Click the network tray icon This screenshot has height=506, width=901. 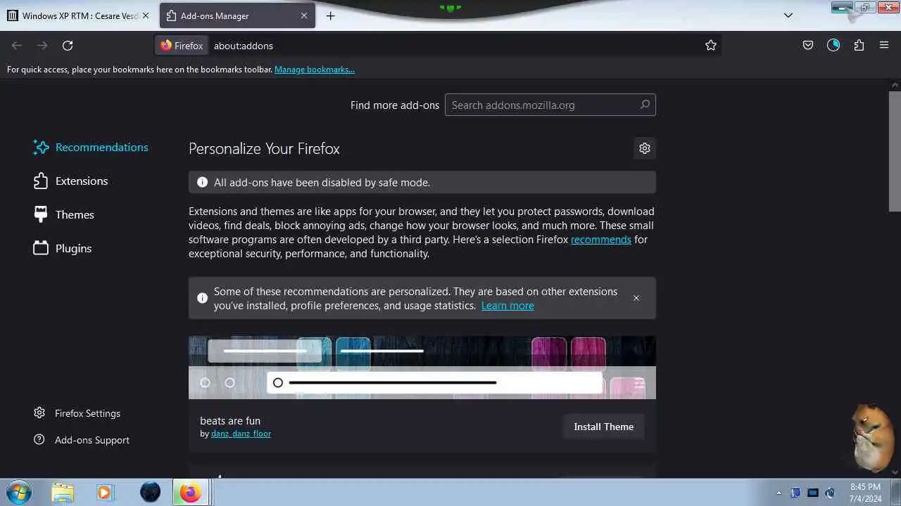pos(813,493)
